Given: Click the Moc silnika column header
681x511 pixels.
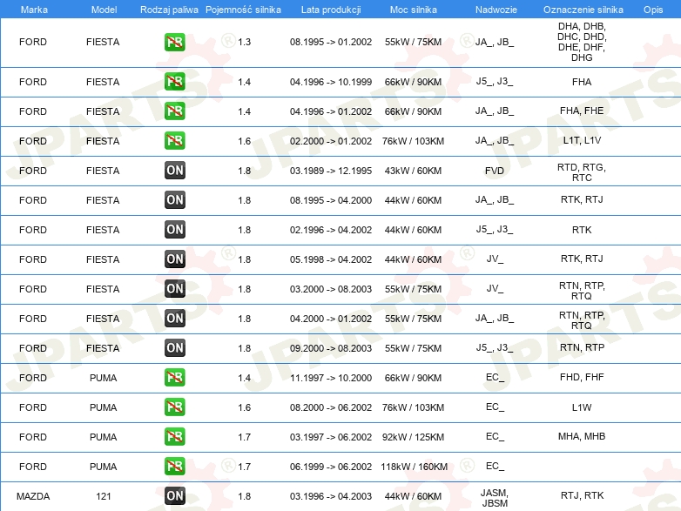Looking at the screenshot, I should tap(414, 10).
